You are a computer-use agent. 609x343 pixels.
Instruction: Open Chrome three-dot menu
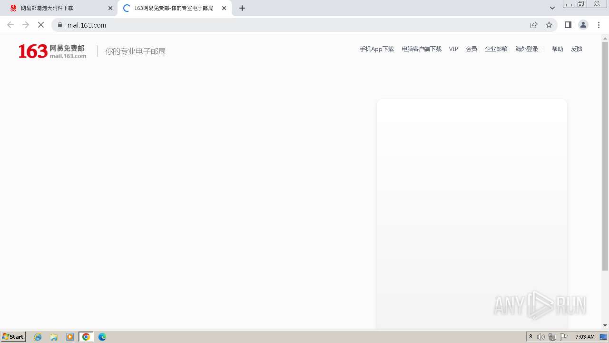point(599,25)
